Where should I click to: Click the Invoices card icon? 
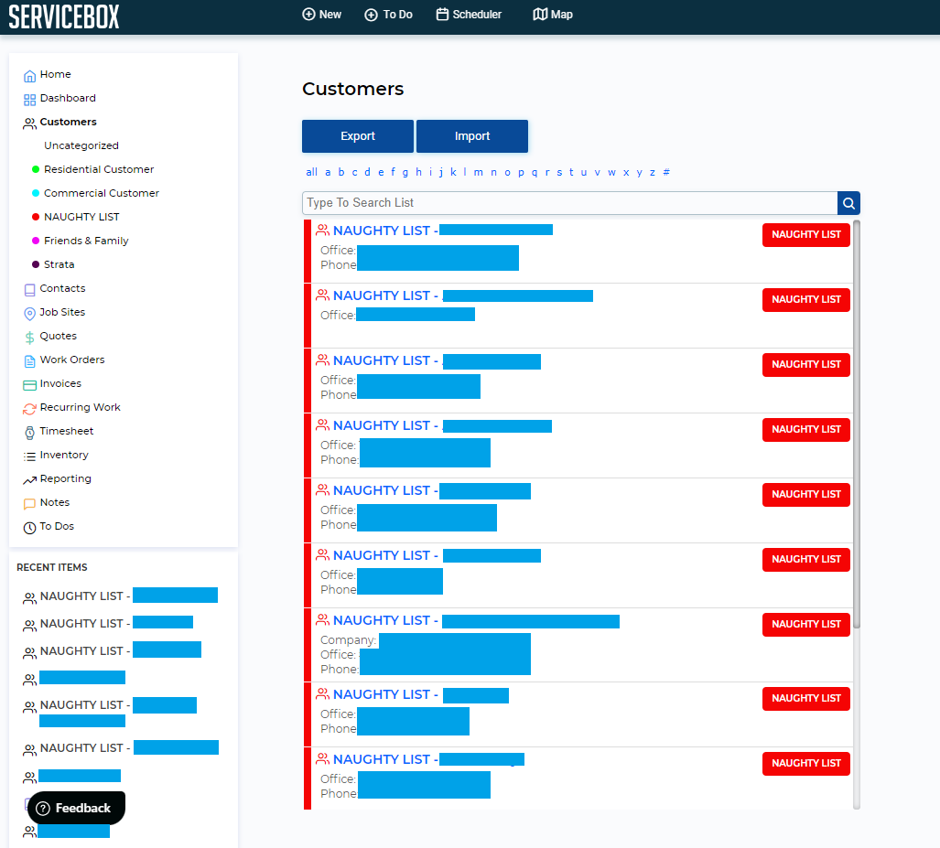click(29, 385)
